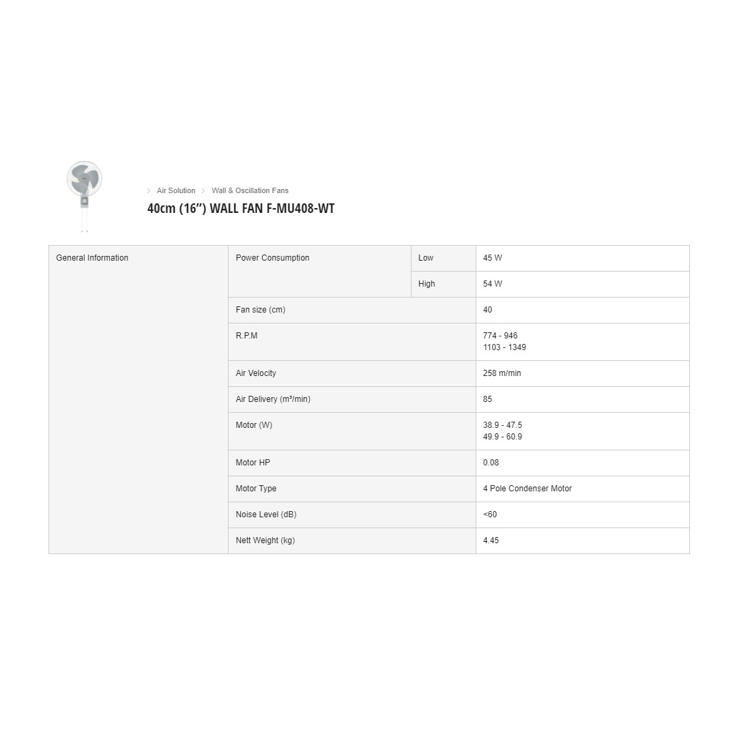Select the 4 Pole Condenser Motor value
This screenshot has width=737, height=737.
pyautogui.click(x=528, y=489)
